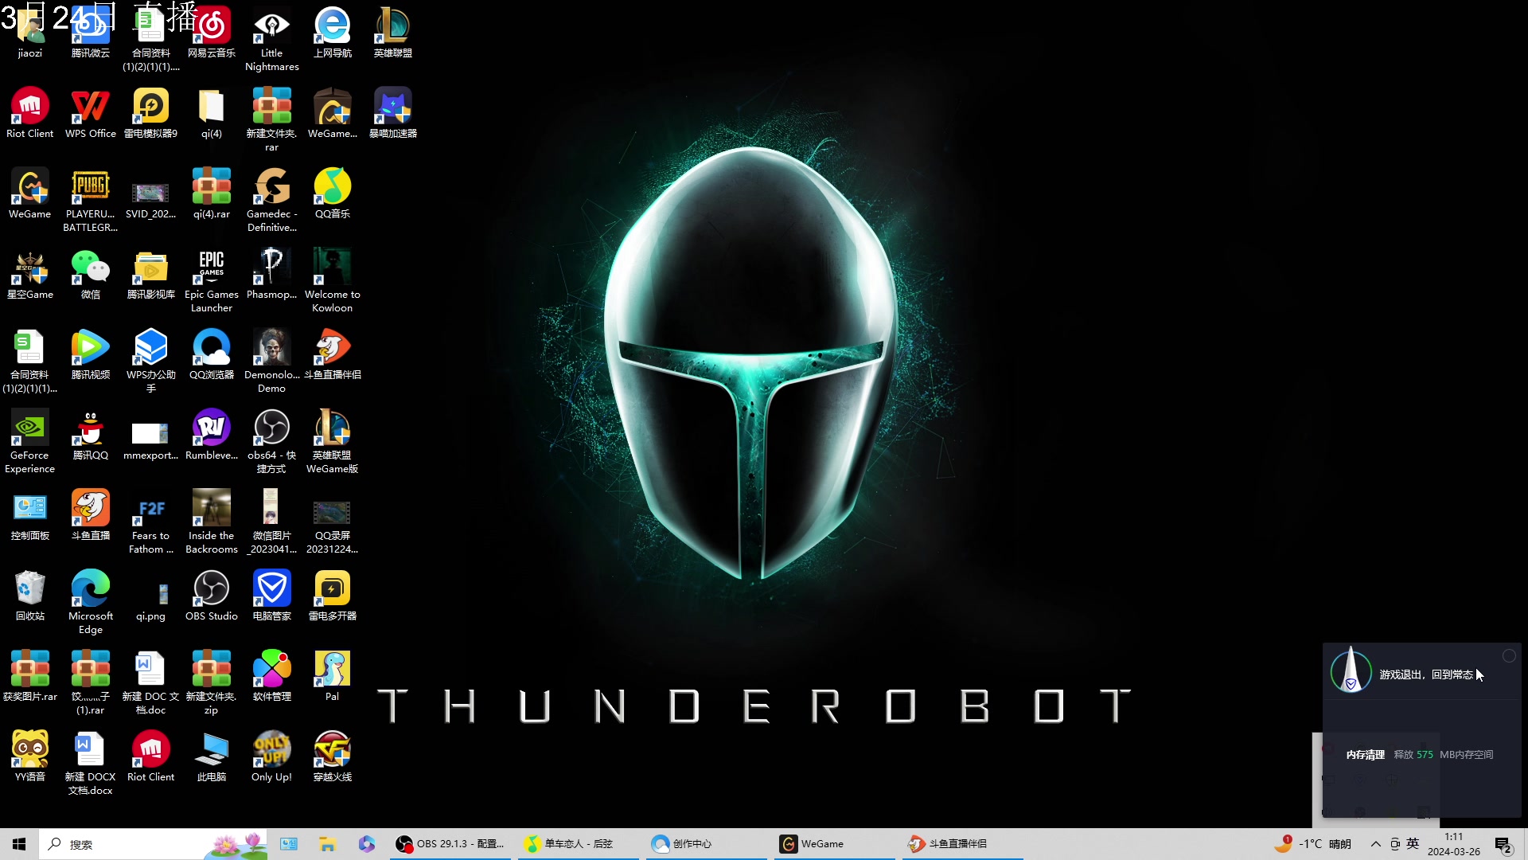The height and width of the screenshot is (860, 1528).
Task: Open the notification center icon
Action: pos(1503,845)
